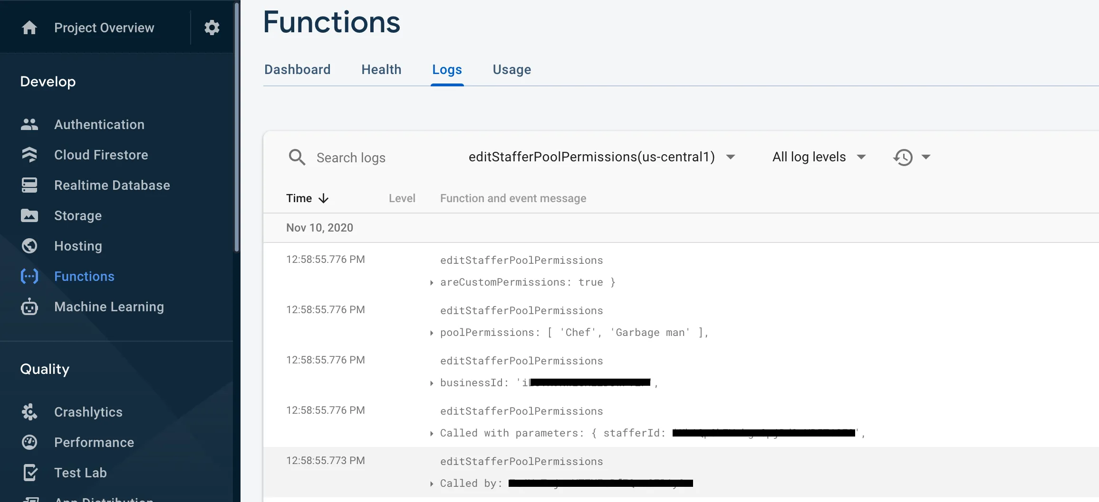
Task: Click the Machine Learning robot icon
Action: point(29,307)
